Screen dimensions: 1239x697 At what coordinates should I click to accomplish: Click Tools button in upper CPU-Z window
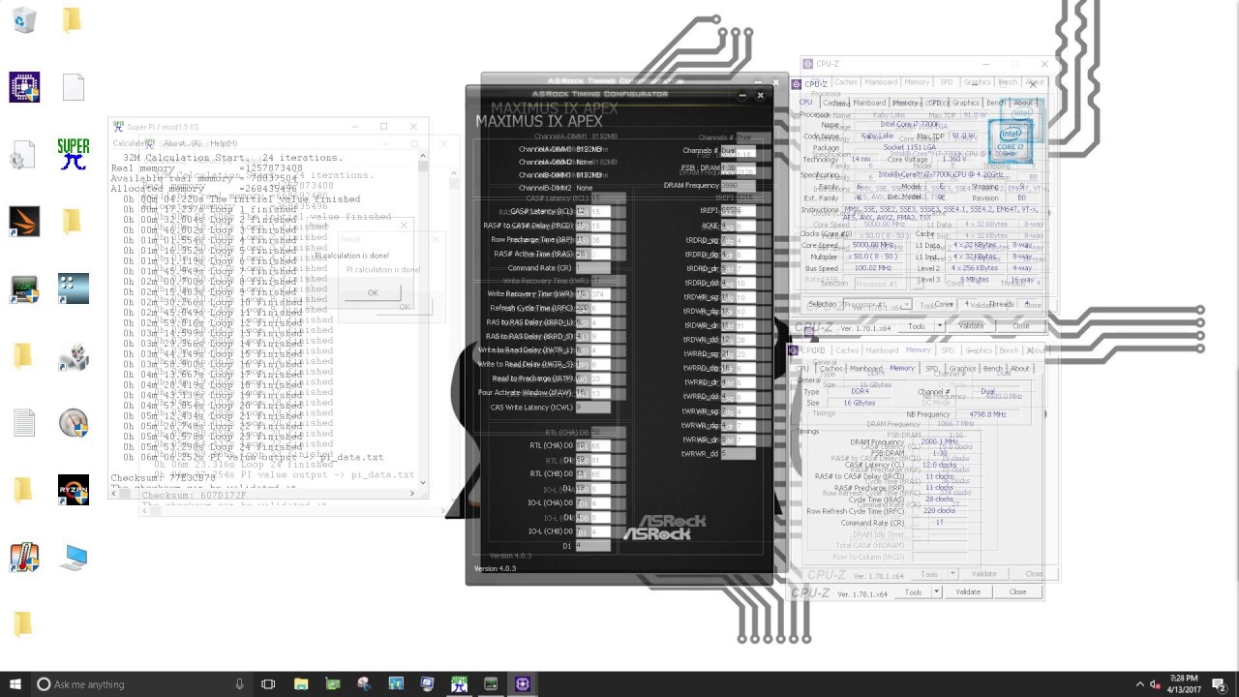pos(916,326)
